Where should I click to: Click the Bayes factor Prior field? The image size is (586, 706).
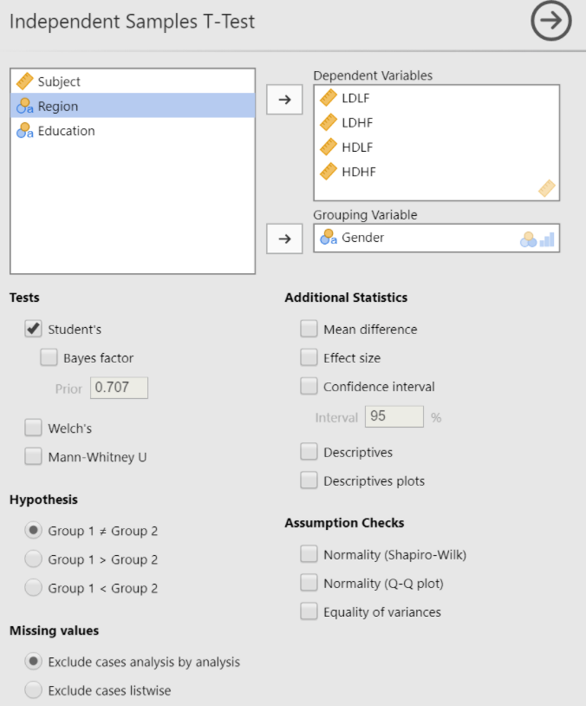[x=119, y=388]
